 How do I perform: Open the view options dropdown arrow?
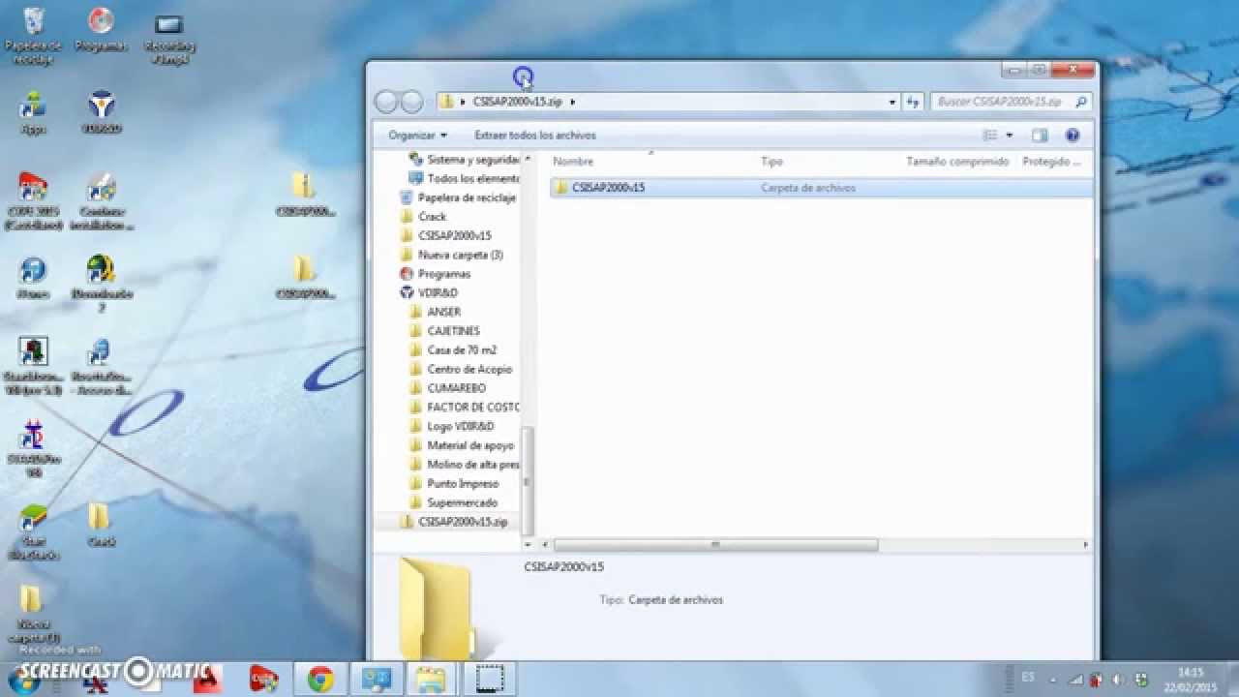pos(1009,136)
